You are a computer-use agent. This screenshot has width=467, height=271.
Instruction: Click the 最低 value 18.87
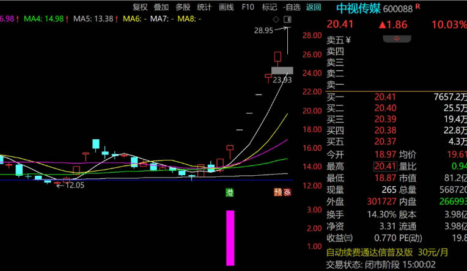(x=385, y=178)
